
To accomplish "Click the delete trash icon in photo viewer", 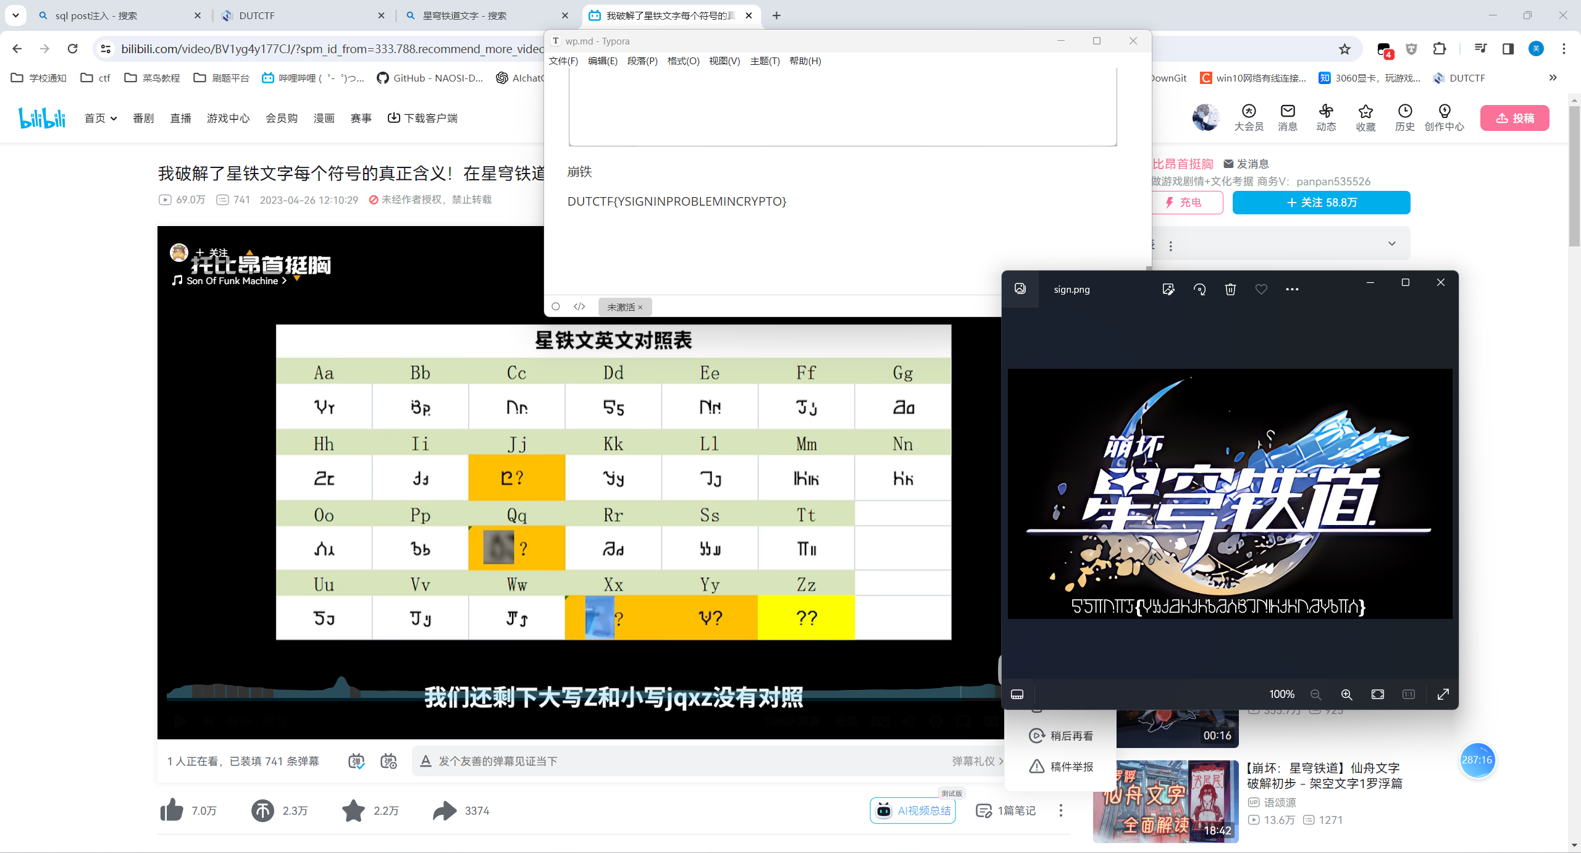I will pyautogui.click(x=1230, y=289).
